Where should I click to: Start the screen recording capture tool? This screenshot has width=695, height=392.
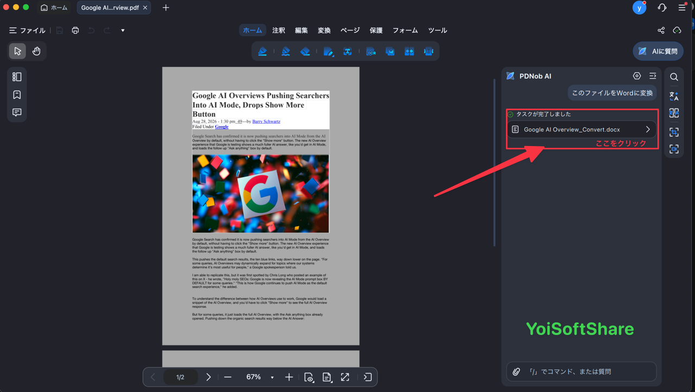(x=674, y=149)
